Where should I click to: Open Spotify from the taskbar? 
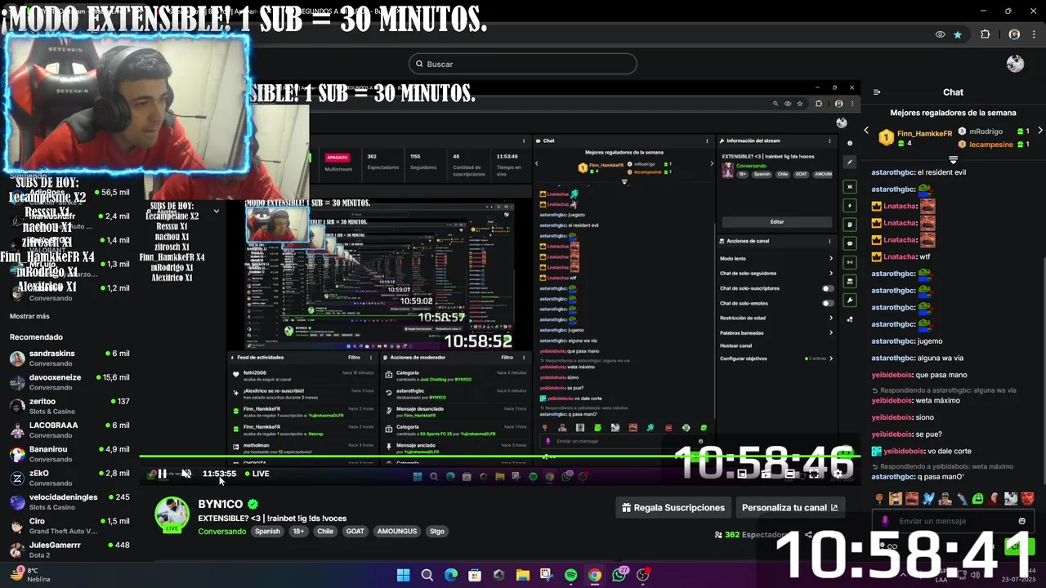(570, 575)
